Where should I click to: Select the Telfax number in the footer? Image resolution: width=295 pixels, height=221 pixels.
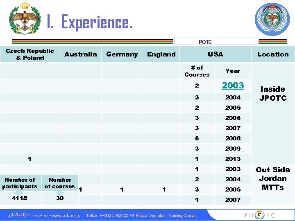110,216
